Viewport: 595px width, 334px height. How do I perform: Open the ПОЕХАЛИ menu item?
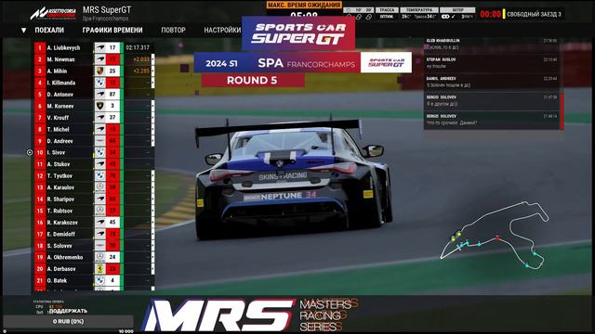click(49, 31)
